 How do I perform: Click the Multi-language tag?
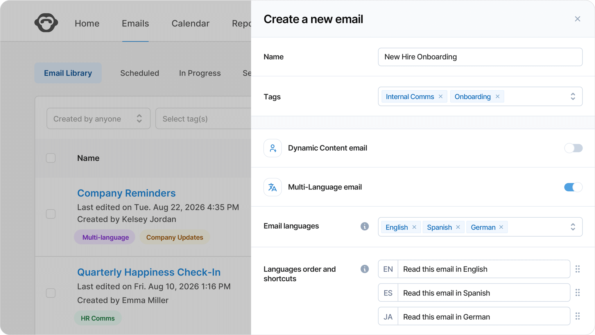(105, 237)
